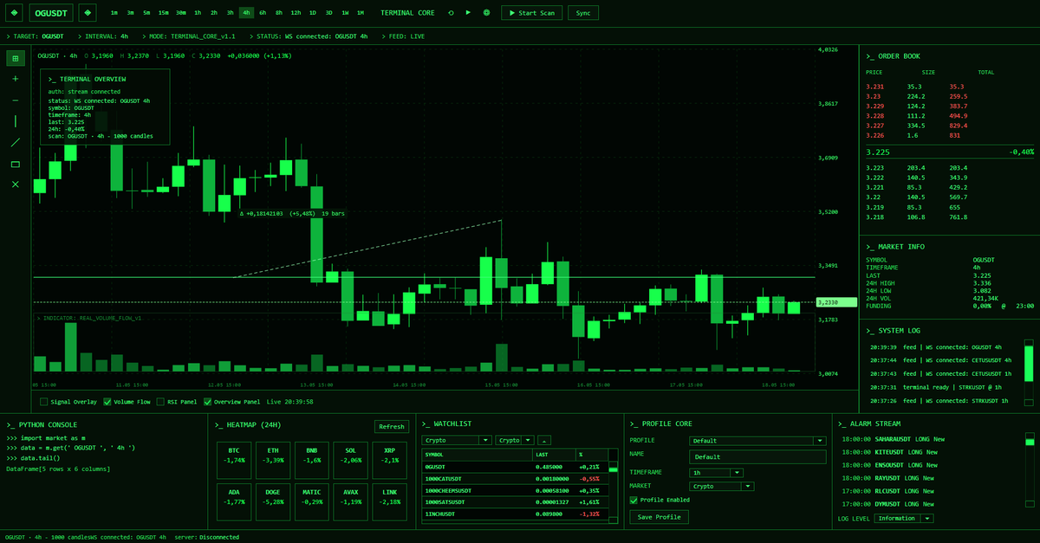This screenshot has height=543, width=1040.
Task: Select the 1INCHUSDT watchlist row
Action: pyautogui.click(x=515, y=514)
